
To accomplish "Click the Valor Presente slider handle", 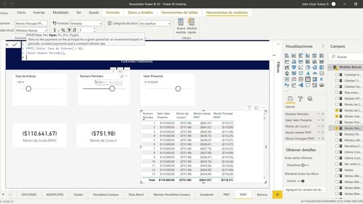I will pyautogui.click(x=178, y=89).
